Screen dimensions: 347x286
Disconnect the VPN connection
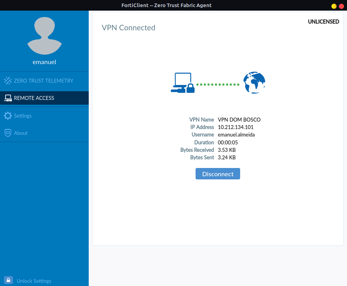218,174
